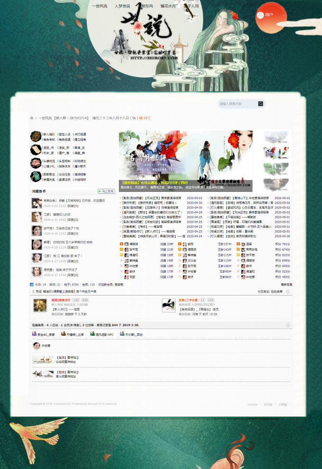Viewport: 322px width, 469px height.
Task: Open the 角色考核 link
Action: [x=49, y=139]
